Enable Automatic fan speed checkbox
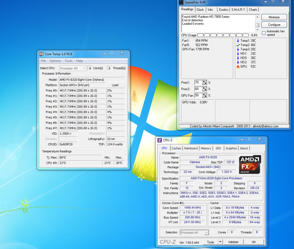The image size is (294, 249). pos(264,33)
